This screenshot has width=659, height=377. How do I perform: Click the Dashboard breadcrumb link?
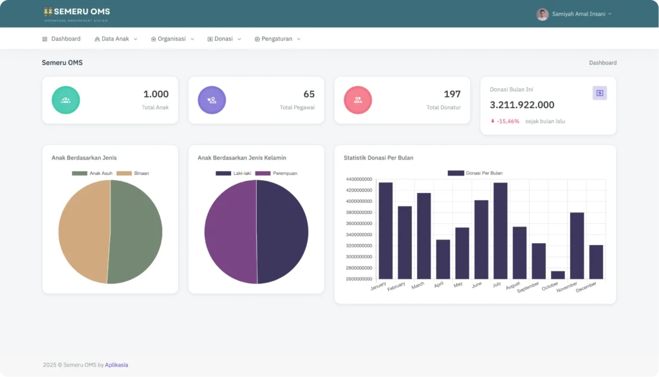[x=602, y=63]
